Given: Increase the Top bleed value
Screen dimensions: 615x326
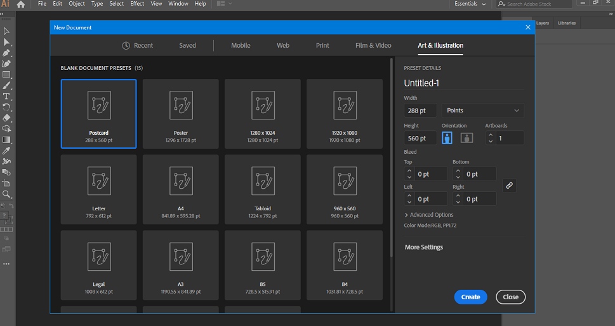Looking at the screenshot, I should pos(409,171).
